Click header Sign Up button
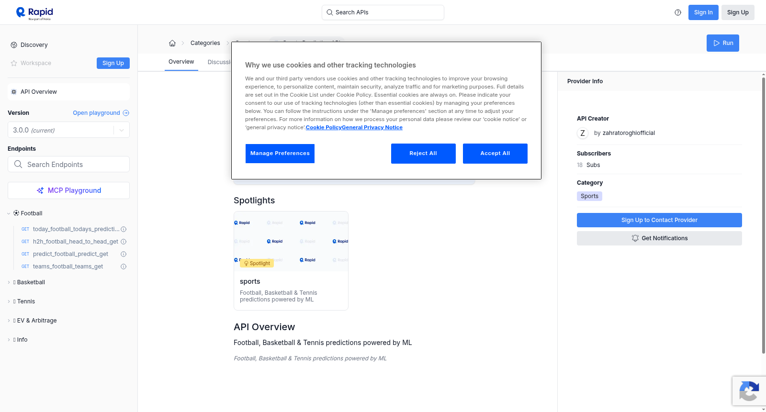766x412 pixels. tap(738, 12)
